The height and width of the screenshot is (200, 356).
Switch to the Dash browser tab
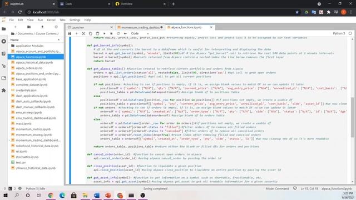[x=85, y=4]
